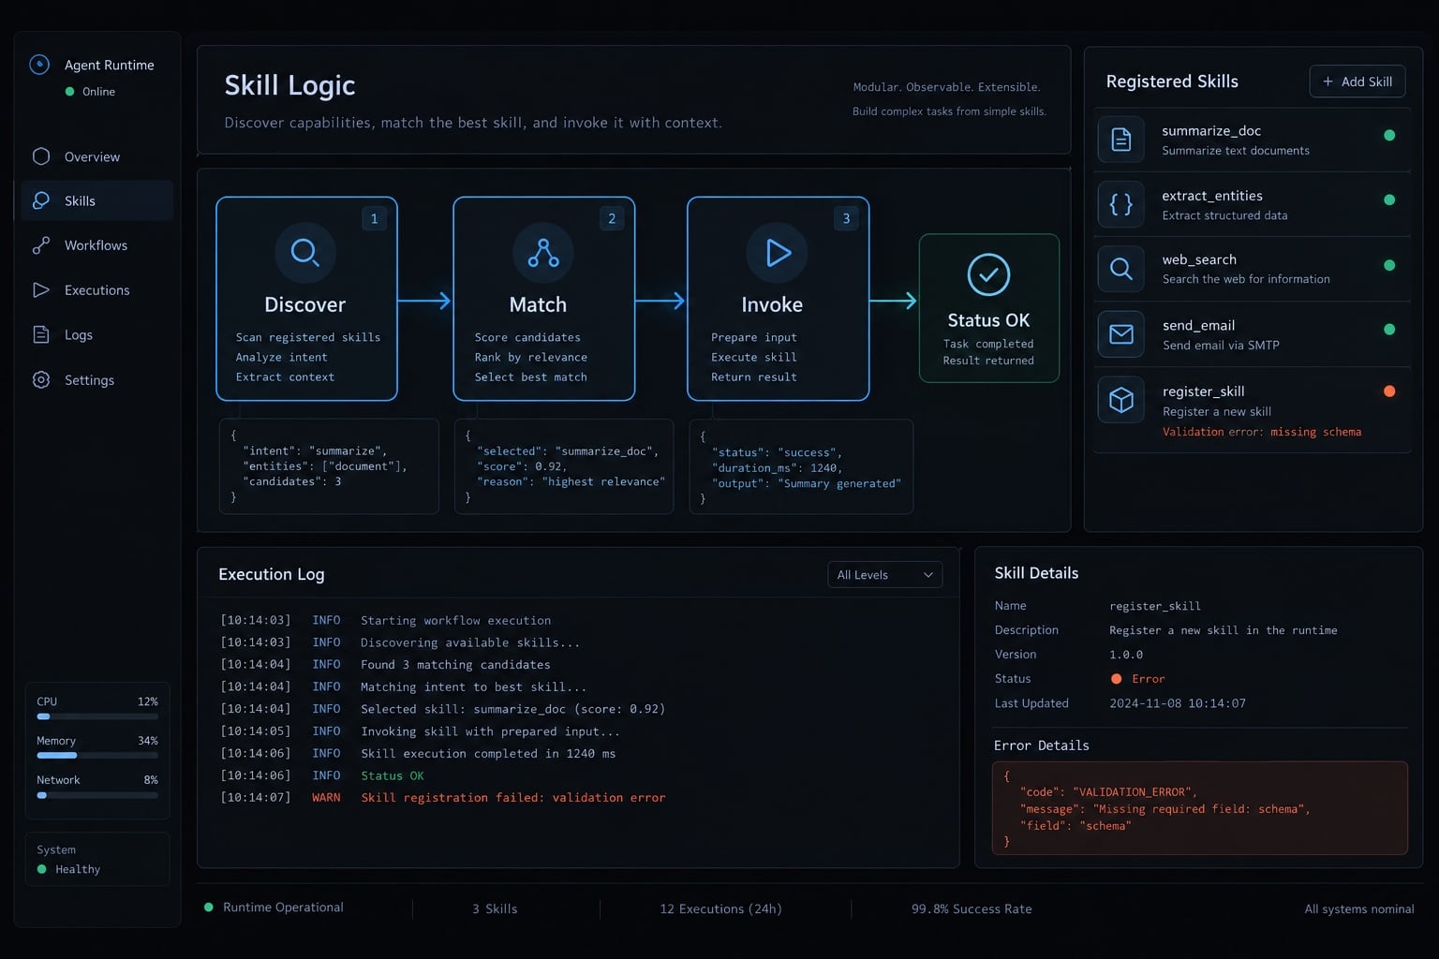The image size is (1439, 959).
Task: Select the send_email skill row
Action: pyautogui.click(x=1252, y=334)
